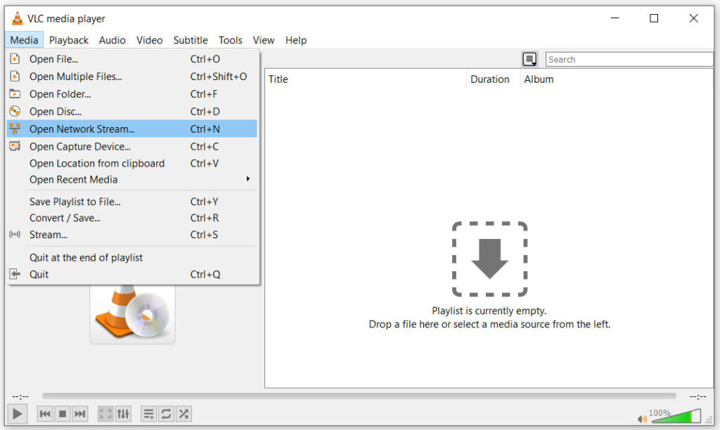This screenshot has height=430, width=720.
Task: Choose Open Disc menu entry
Action: tap(131, 111)
